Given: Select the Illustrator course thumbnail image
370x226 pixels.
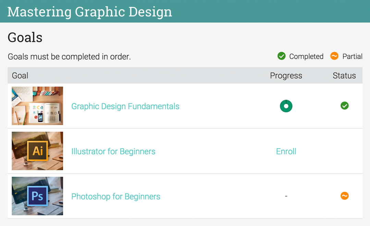Looking at the screenshot, I should [37, 151].
